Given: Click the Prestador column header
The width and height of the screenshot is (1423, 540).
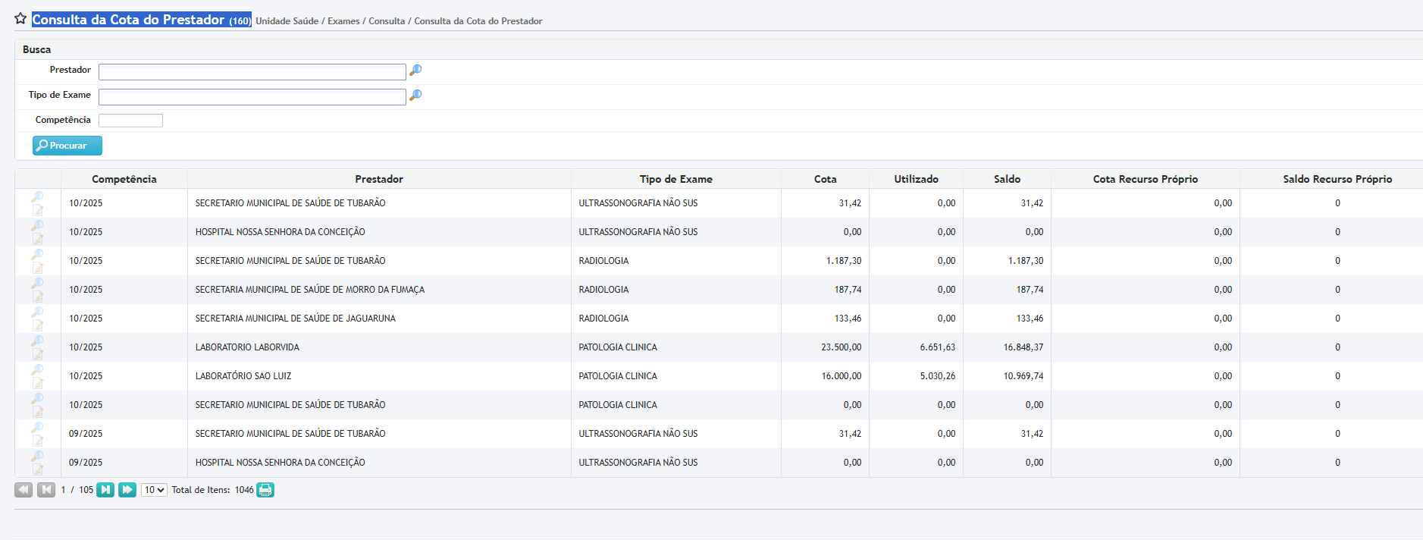Looking at the screenshot, I should (379, 179).
